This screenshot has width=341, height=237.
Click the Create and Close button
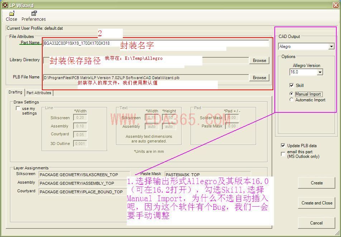[x=317, y=203]
